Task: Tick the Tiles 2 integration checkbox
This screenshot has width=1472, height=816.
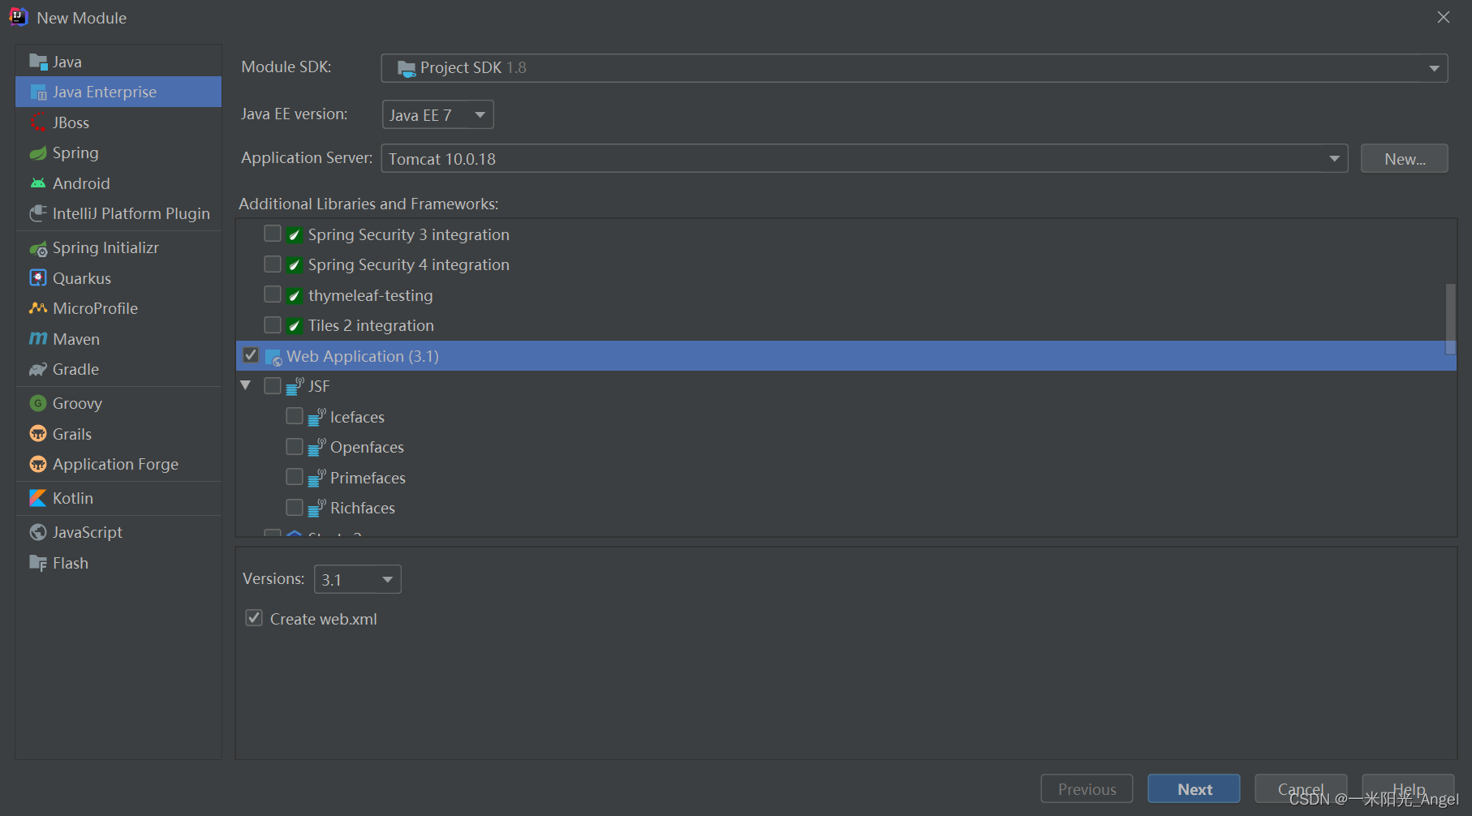Action: pyautogui.click(x=273, y=324)
